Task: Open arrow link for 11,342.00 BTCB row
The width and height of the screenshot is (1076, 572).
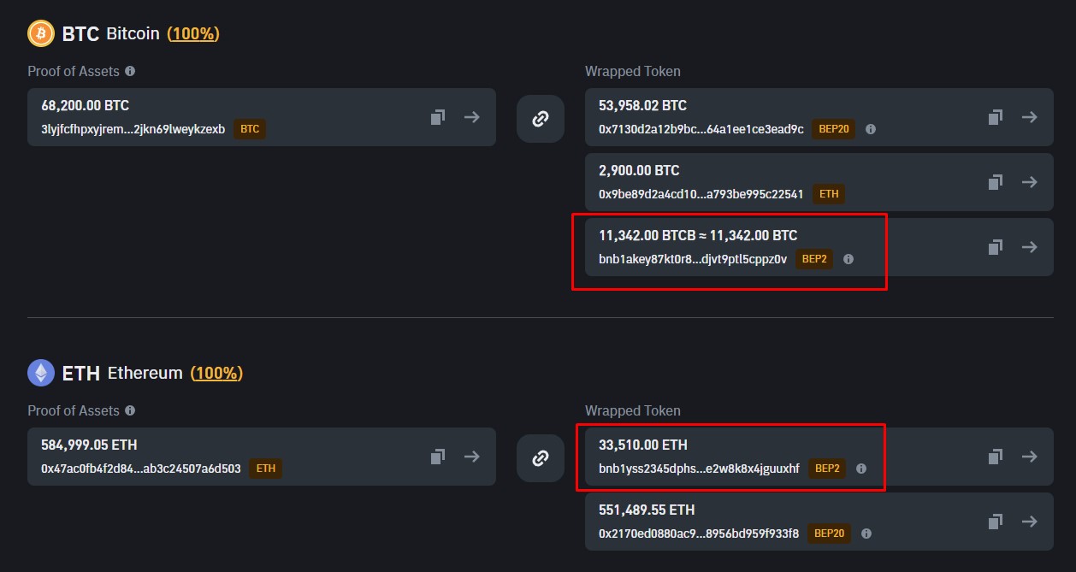Action: pyautogui.click(x=1029, y=247)
